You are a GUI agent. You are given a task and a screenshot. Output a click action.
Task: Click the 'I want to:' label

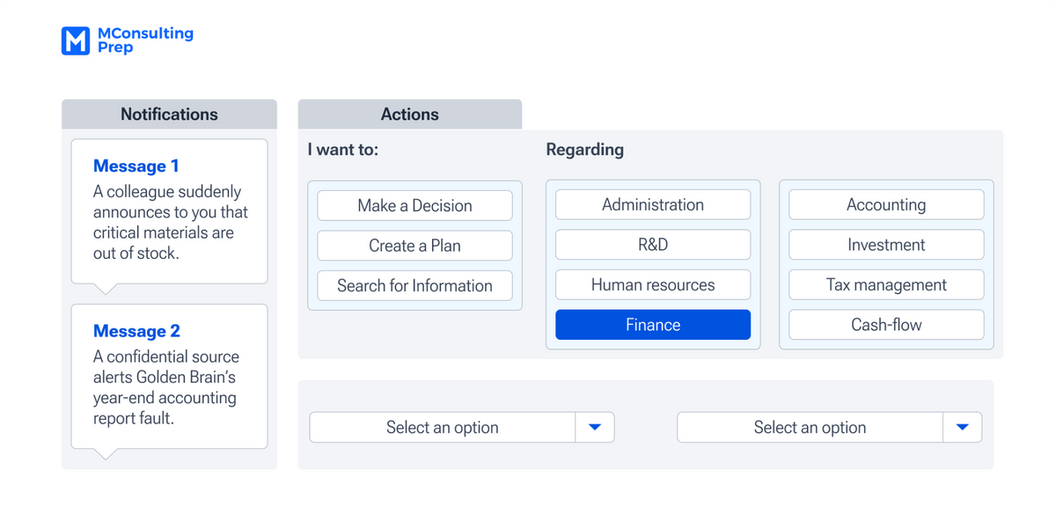tap(343, 150)
